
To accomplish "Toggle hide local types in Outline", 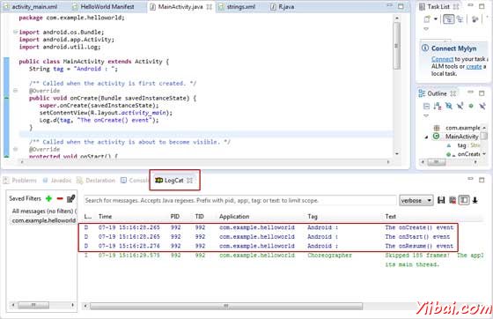I will [x=482, y=106].
